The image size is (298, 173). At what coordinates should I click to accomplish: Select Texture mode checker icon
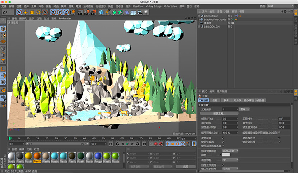coord(3,35)
